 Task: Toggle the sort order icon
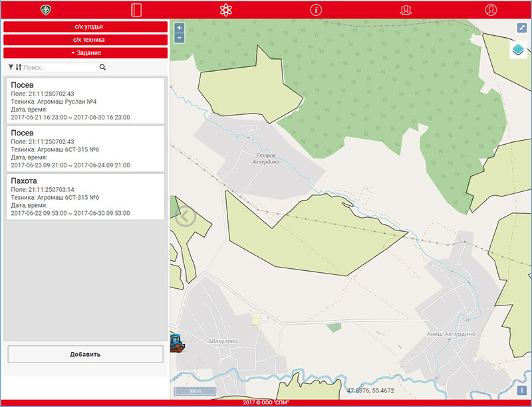pos(18,67)
